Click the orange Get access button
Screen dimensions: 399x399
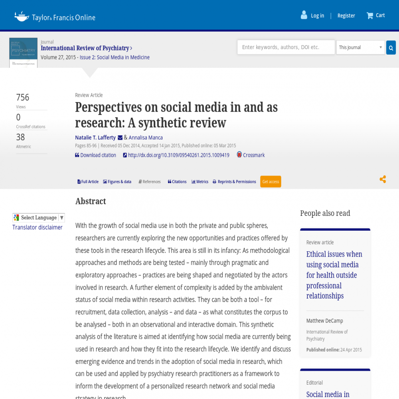tap(271, 182)
